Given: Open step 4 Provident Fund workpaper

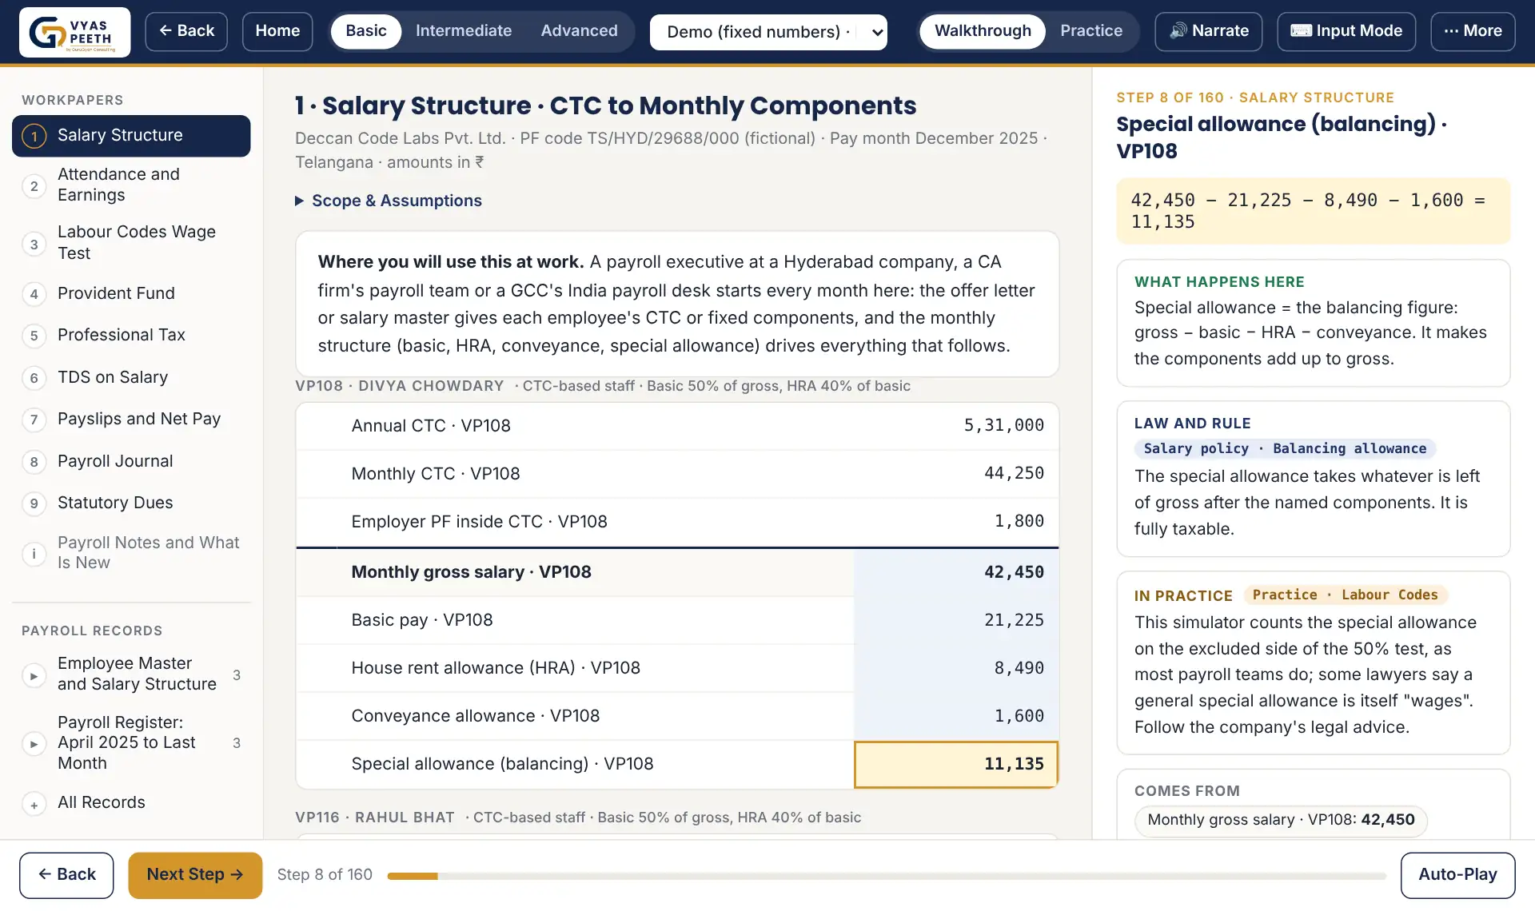Looking at the screenshot, I should [x=131, y=293].
